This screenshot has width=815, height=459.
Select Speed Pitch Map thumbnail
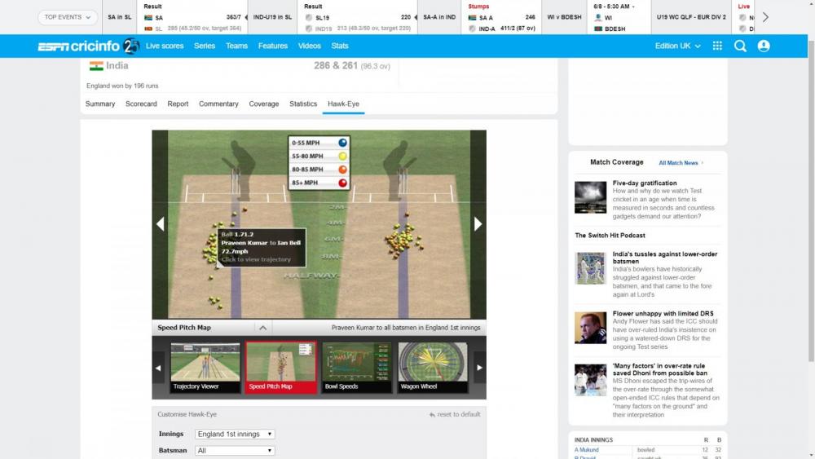click(280, 367)
